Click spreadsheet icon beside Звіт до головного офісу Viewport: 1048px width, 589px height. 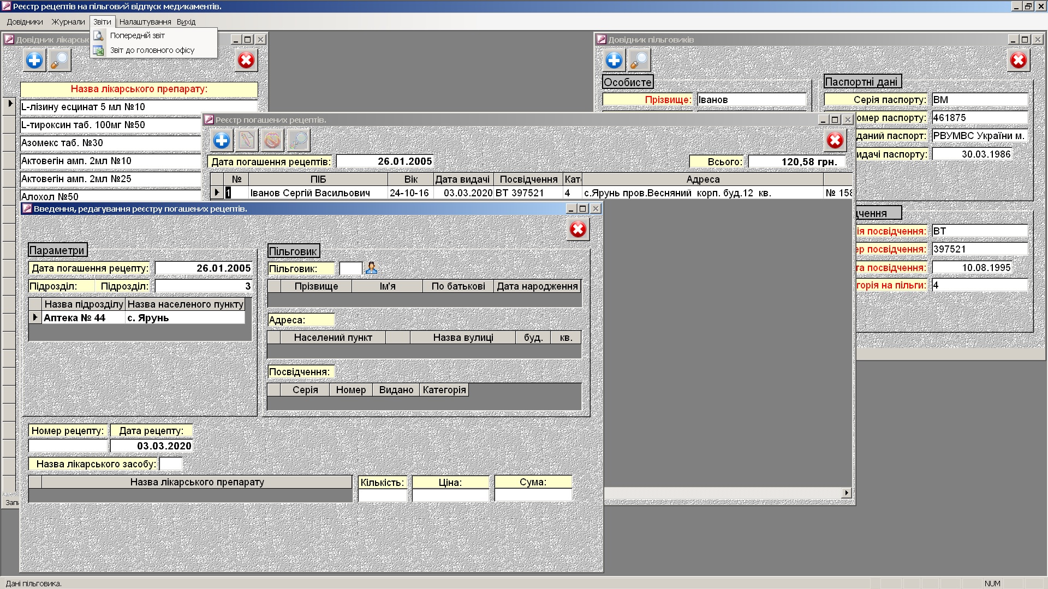[99, 50]
